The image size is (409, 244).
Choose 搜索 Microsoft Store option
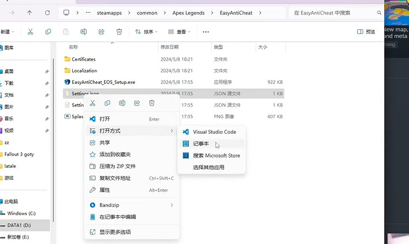tap(211, 156)
